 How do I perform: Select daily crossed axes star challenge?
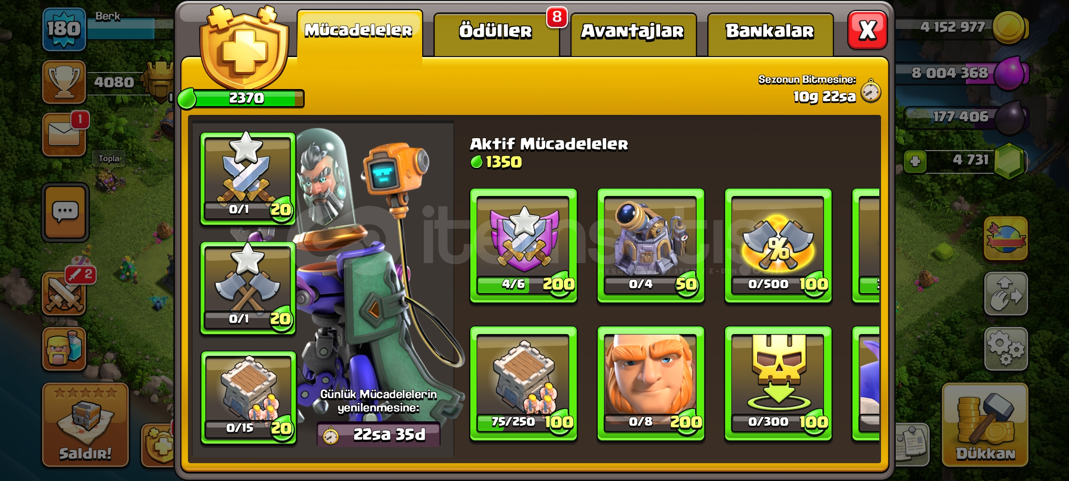click(x=248, y=288)
